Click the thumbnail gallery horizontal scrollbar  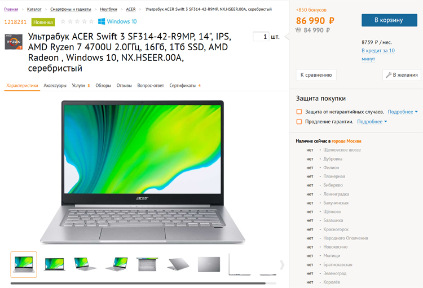click(138, 283)
